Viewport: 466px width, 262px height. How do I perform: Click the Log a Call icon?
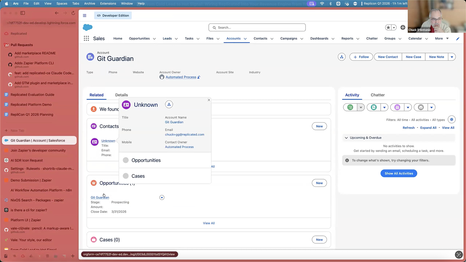point(374,107)
